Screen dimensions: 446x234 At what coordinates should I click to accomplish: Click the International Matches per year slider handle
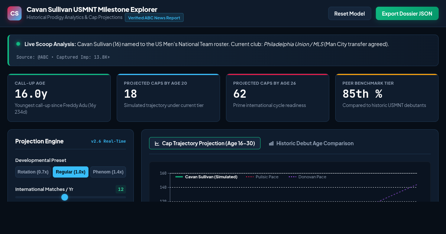(x=65, y=197)
